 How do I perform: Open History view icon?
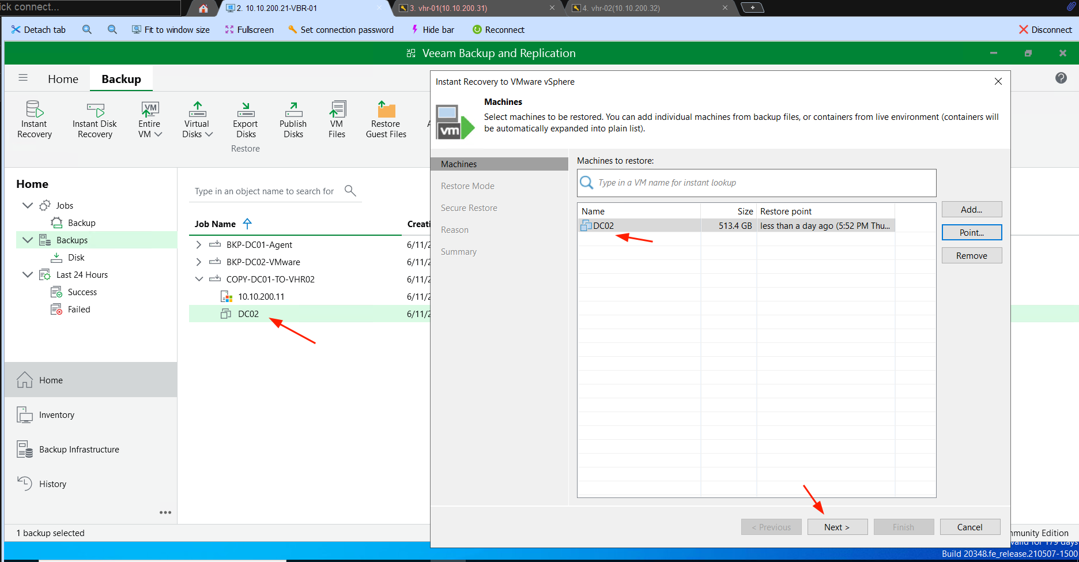click(25, 484)
